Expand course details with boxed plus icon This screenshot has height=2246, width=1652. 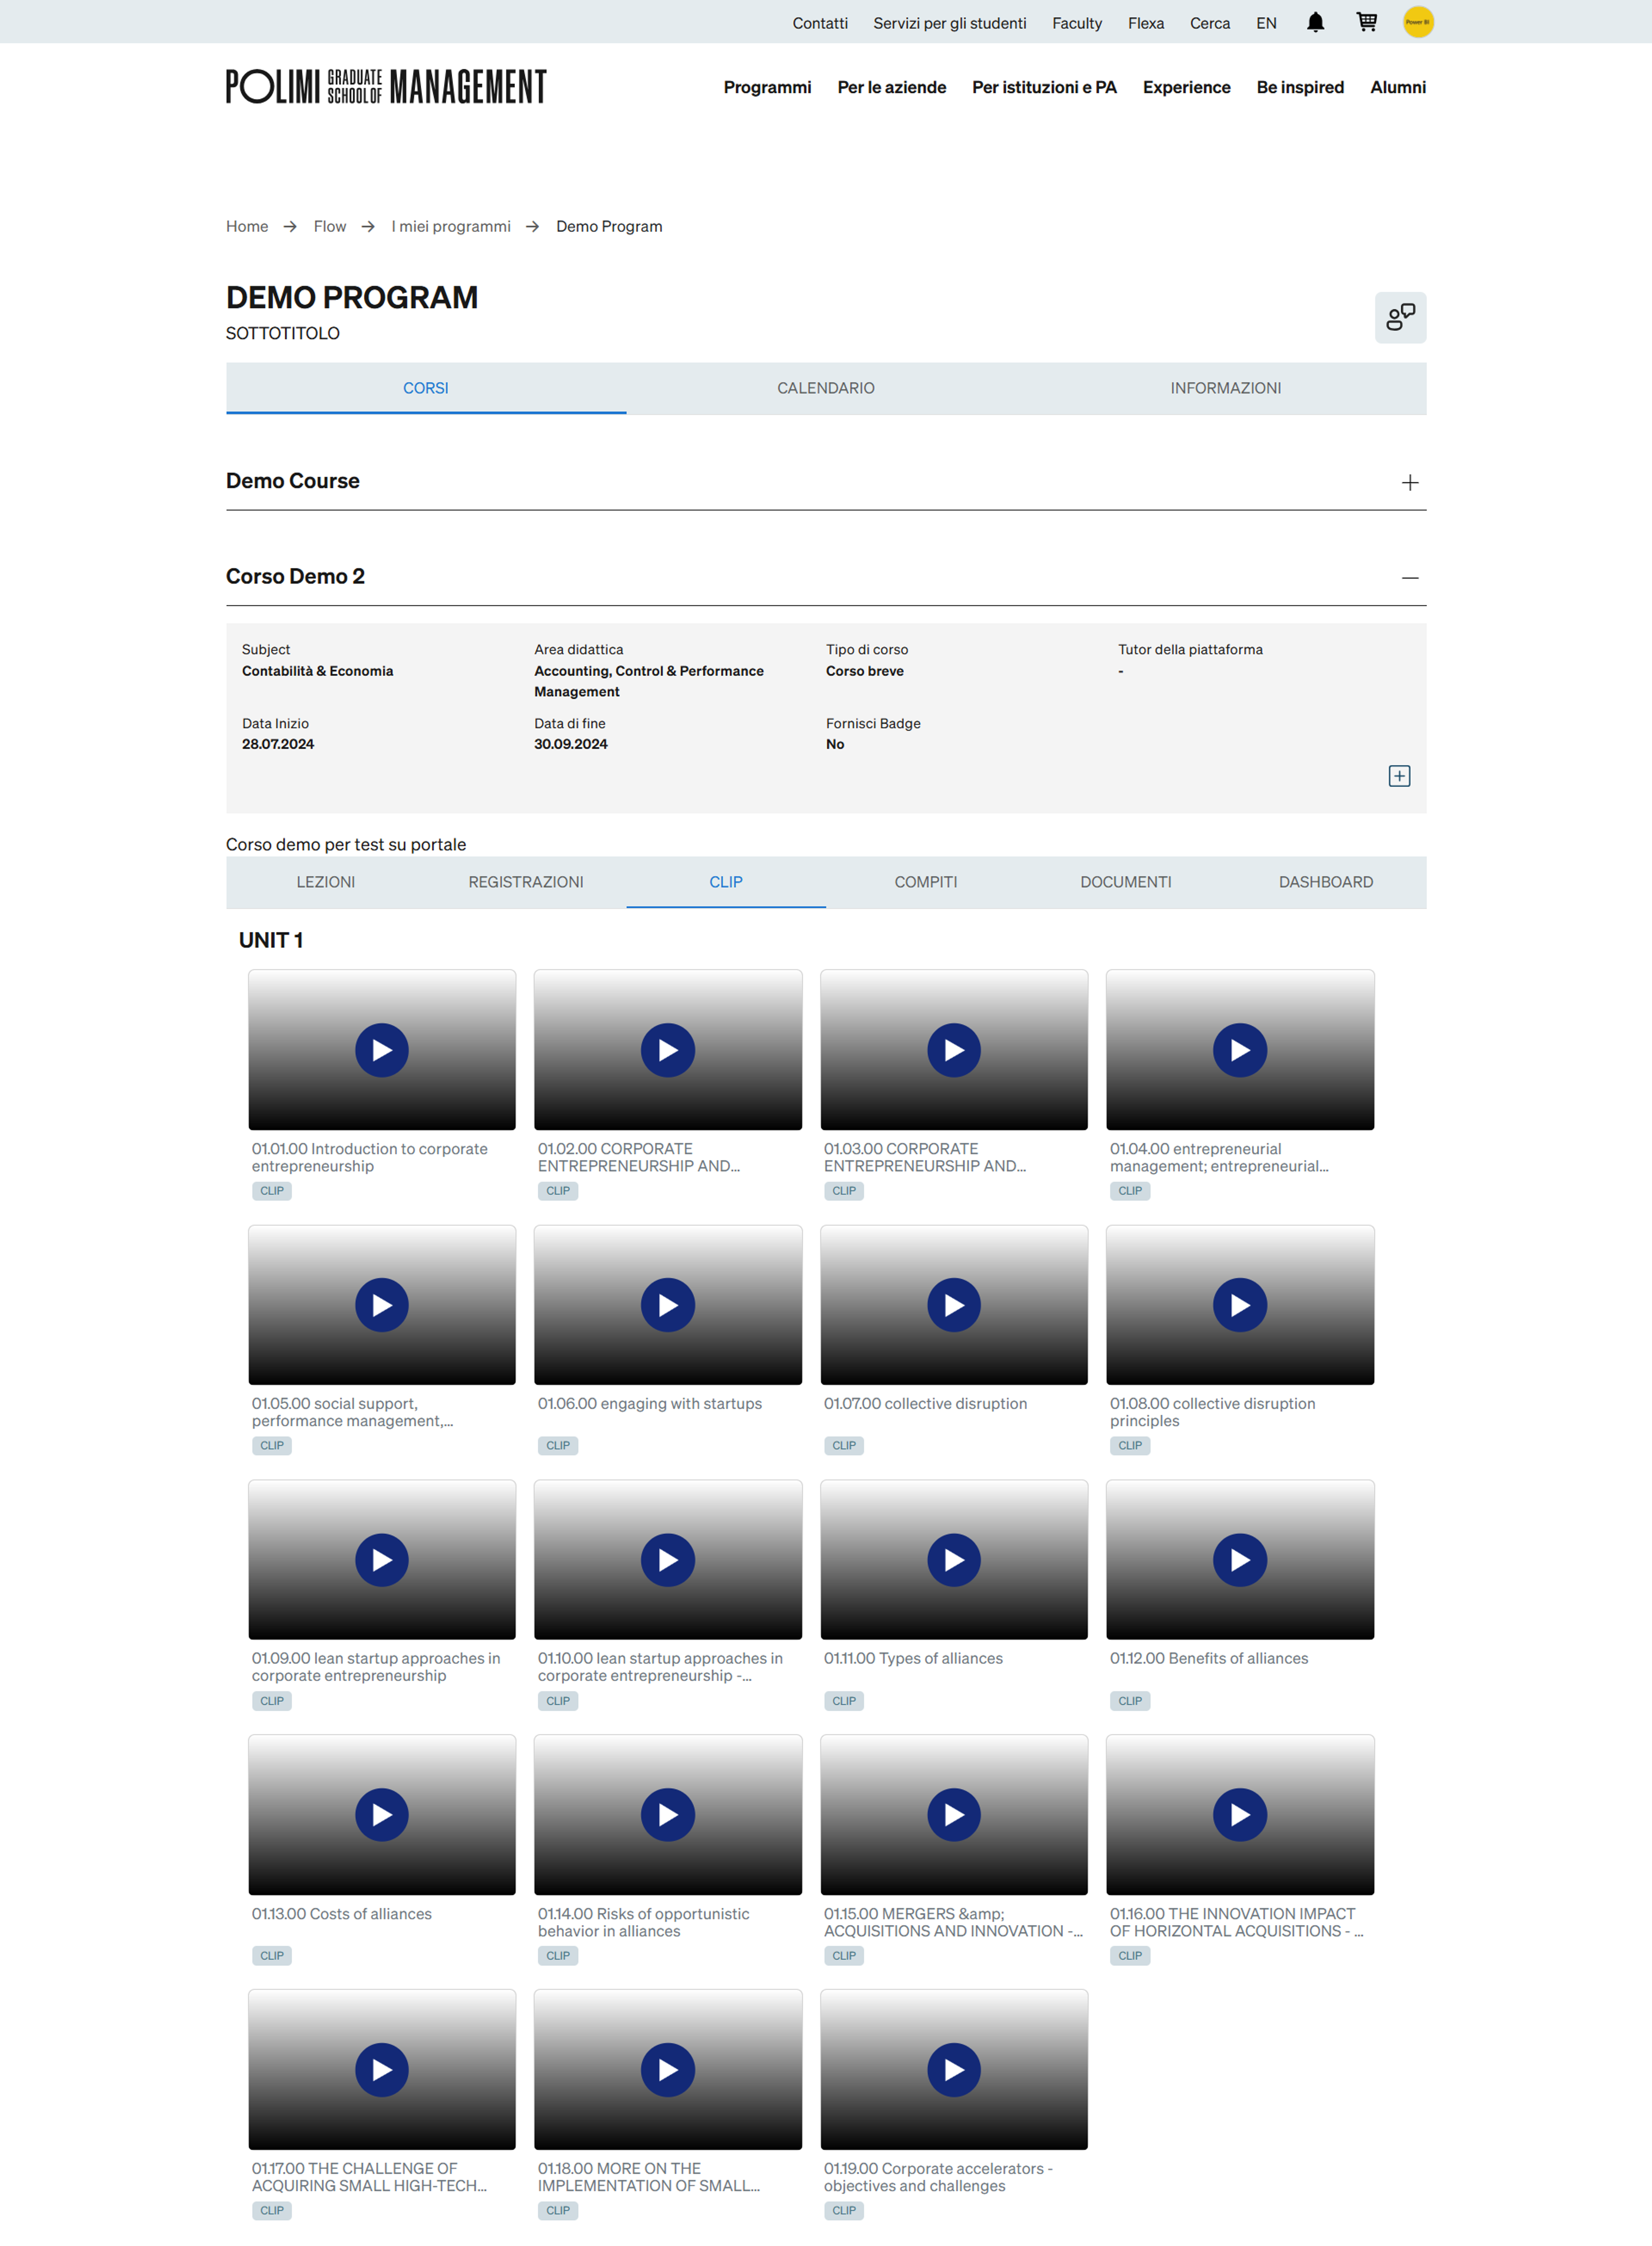[x=1399, y=776]
